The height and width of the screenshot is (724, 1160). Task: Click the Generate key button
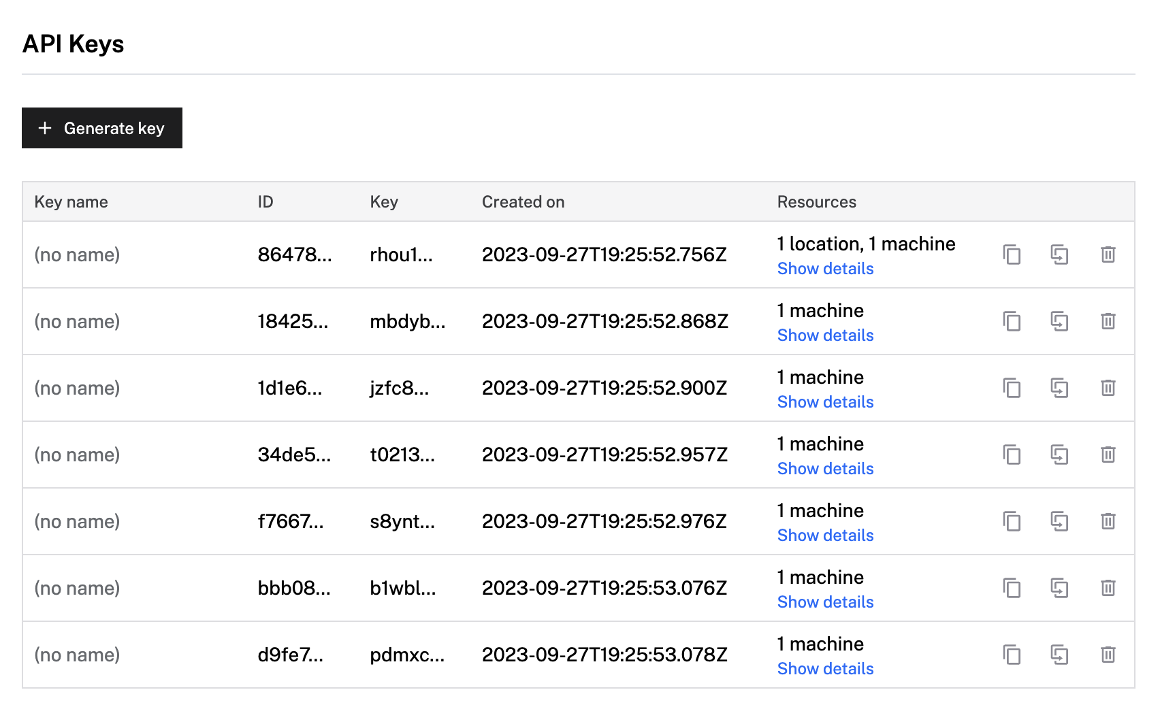coord(102,128)
